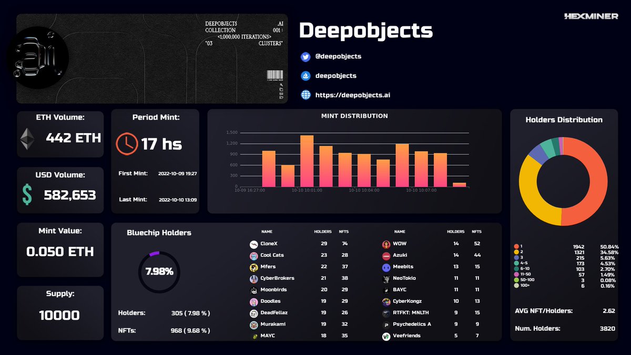Click the Bluechip Holders heading
The image size is (631, 355).
[159, 232]
